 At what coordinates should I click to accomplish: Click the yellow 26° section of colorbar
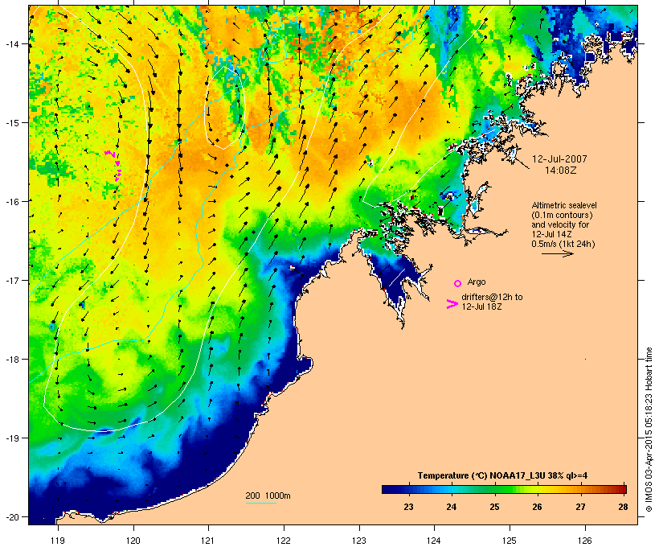(x=538, y=489)
